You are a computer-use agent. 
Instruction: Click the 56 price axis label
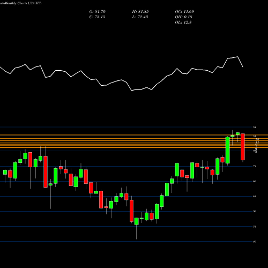coord(255,211)
